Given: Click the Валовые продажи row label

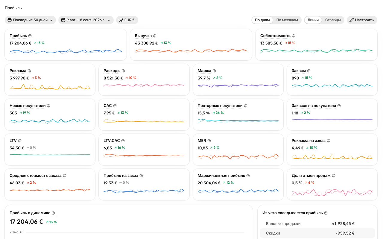Looking at the screenshot, I should pyautogui.click(x=283, y=224).
